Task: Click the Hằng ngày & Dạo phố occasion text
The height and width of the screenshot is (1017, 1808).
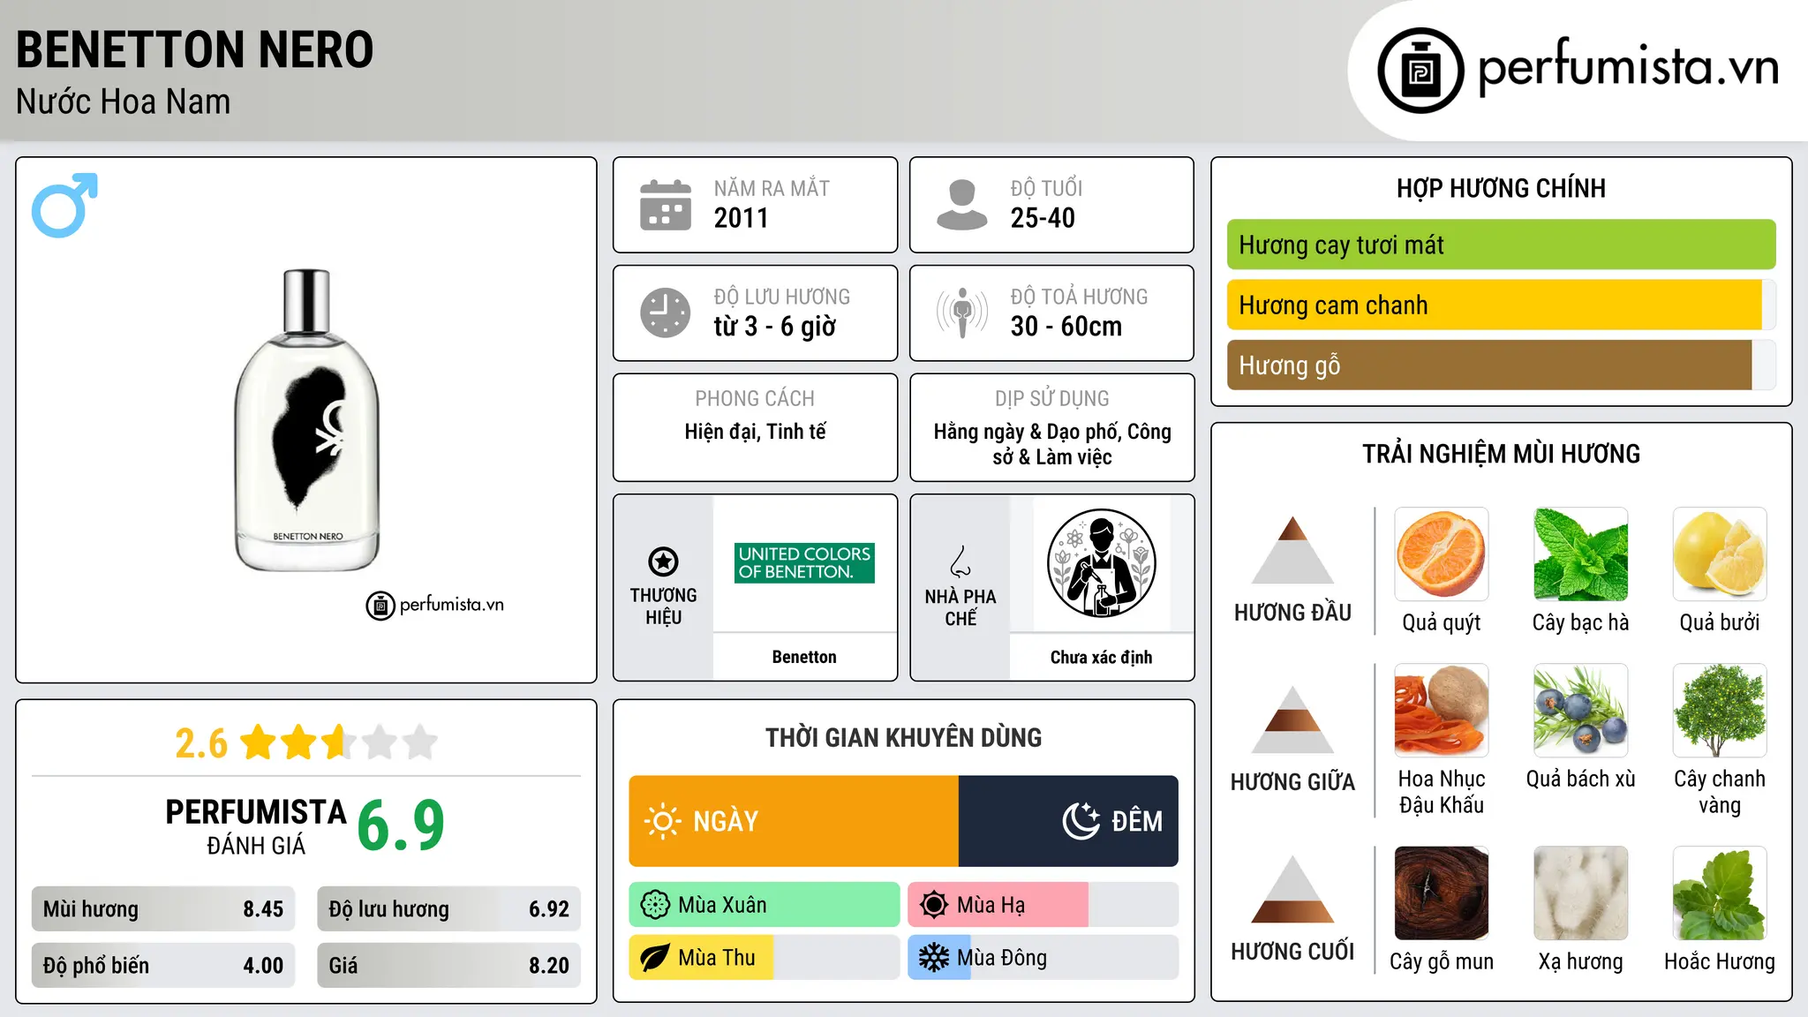Action: point(1052,444)
